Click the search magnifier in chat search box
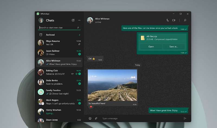The height and width of the screenshot is (128, 217). (x=78, y=28)
